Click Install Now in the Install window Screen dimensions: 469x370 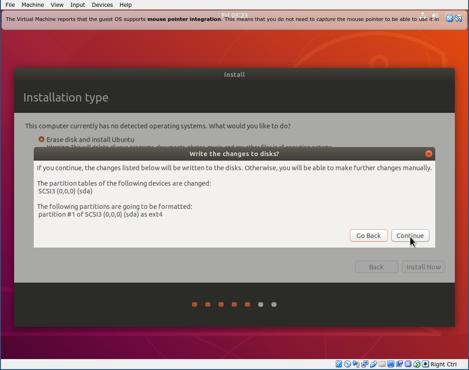click(423, 267)
